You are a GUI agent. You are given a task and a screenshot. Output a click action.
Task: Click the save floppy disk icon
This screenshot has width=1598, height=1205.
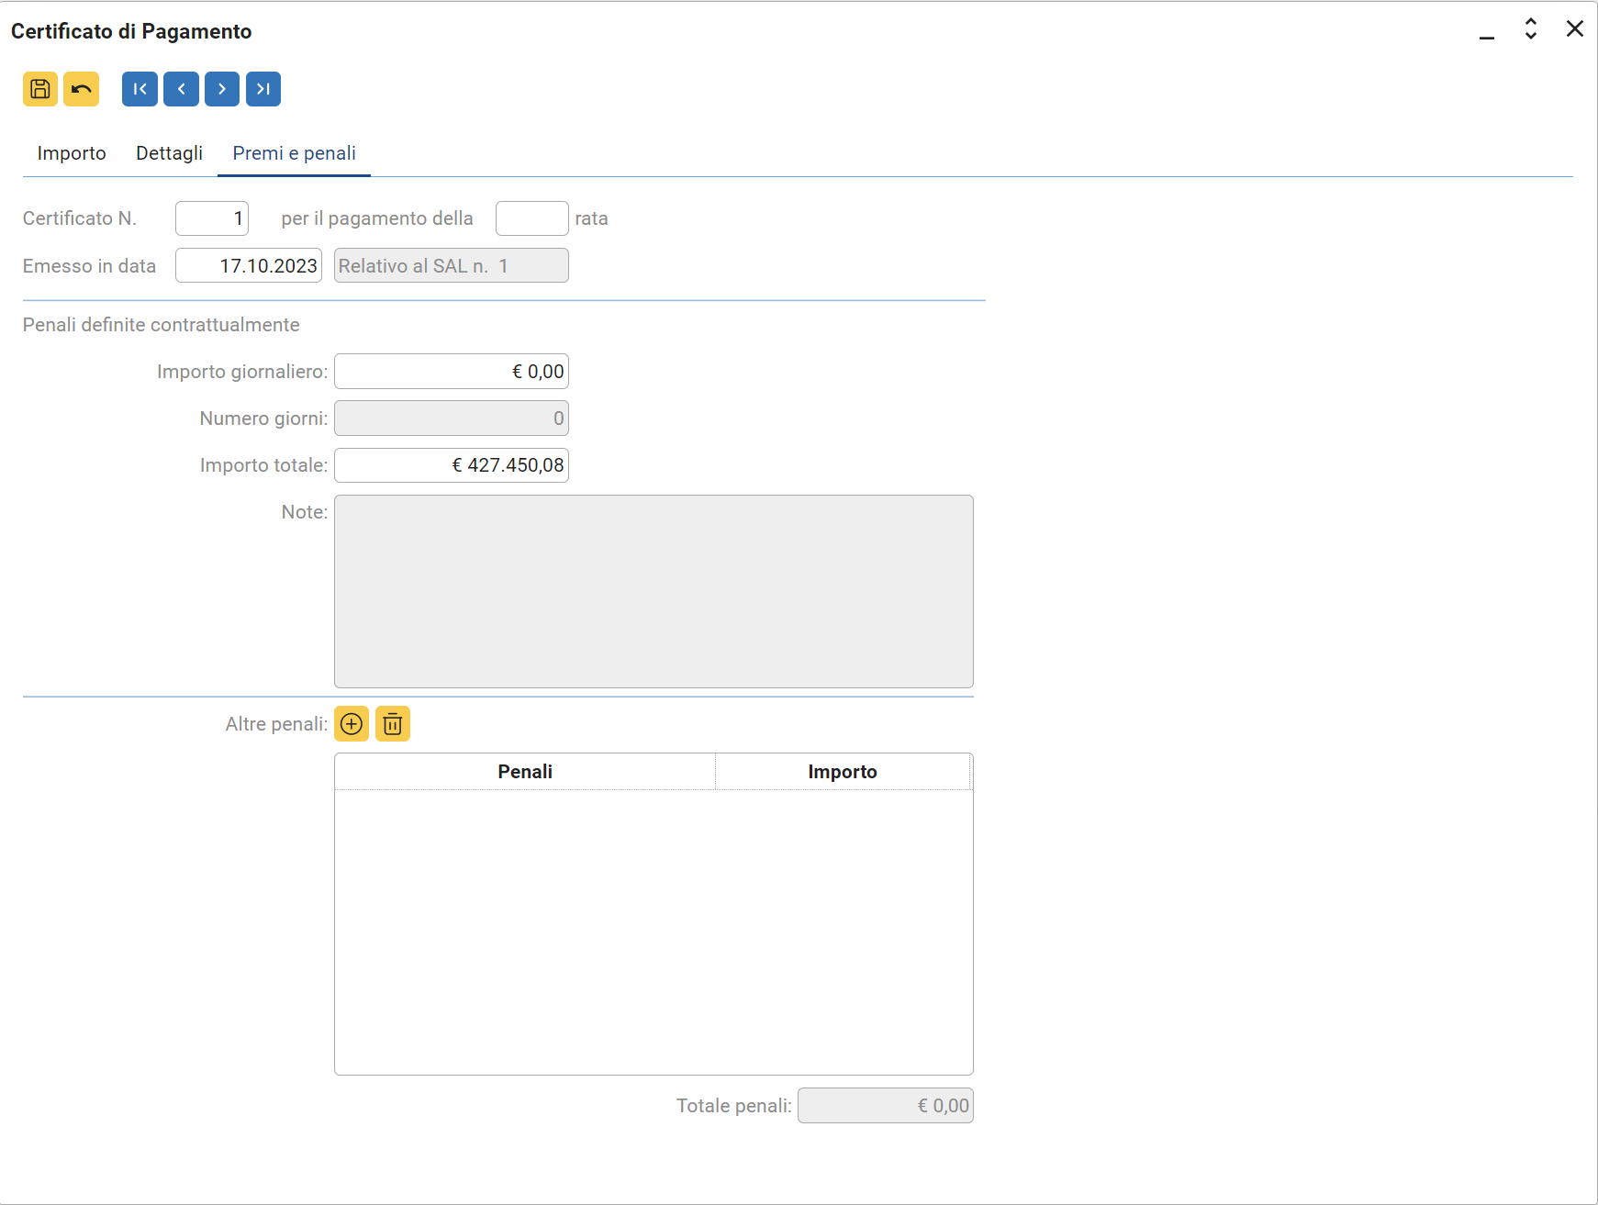(40, 89)
